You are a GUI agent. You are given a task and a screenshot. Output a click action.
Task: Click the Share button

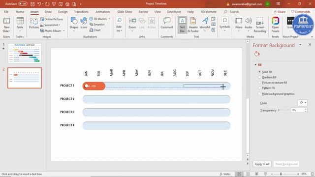[x=280, y=12]
